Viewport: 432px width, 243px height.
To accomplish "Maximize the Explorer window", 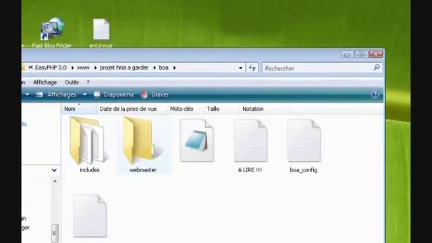I will tap(361, 54).
